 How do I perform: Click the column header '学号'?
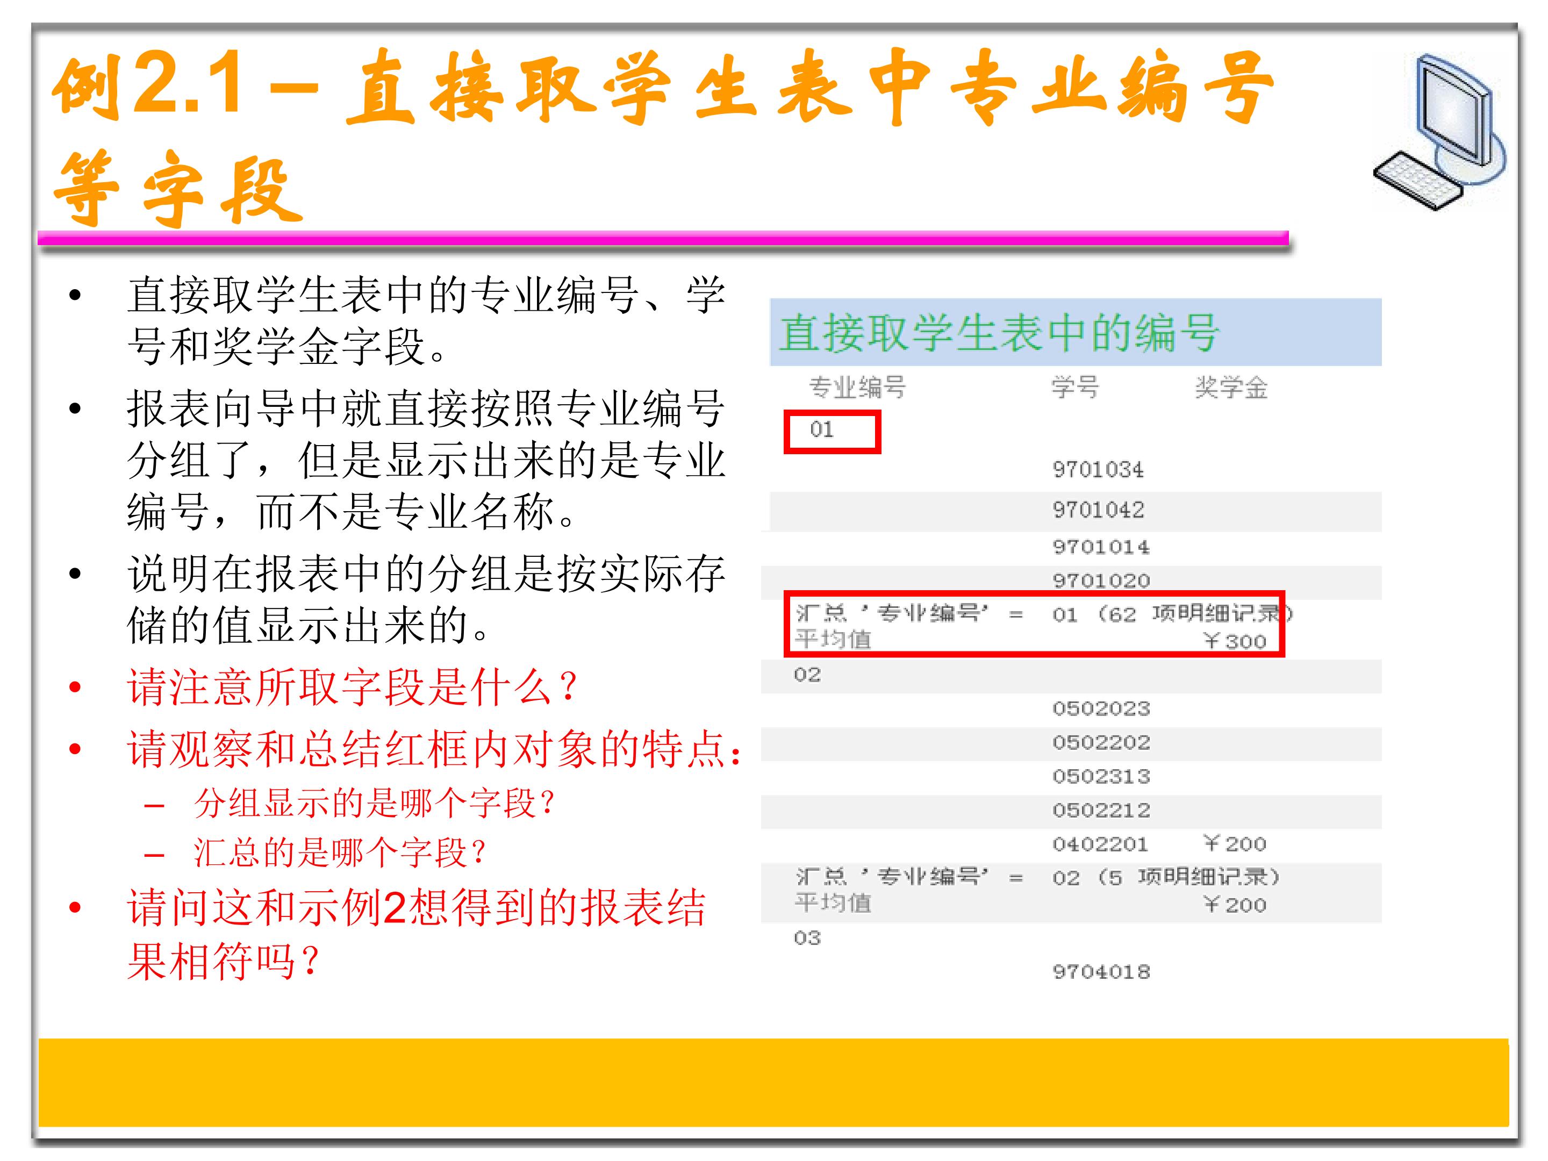pyautogui.click(x=1075, y=387)
